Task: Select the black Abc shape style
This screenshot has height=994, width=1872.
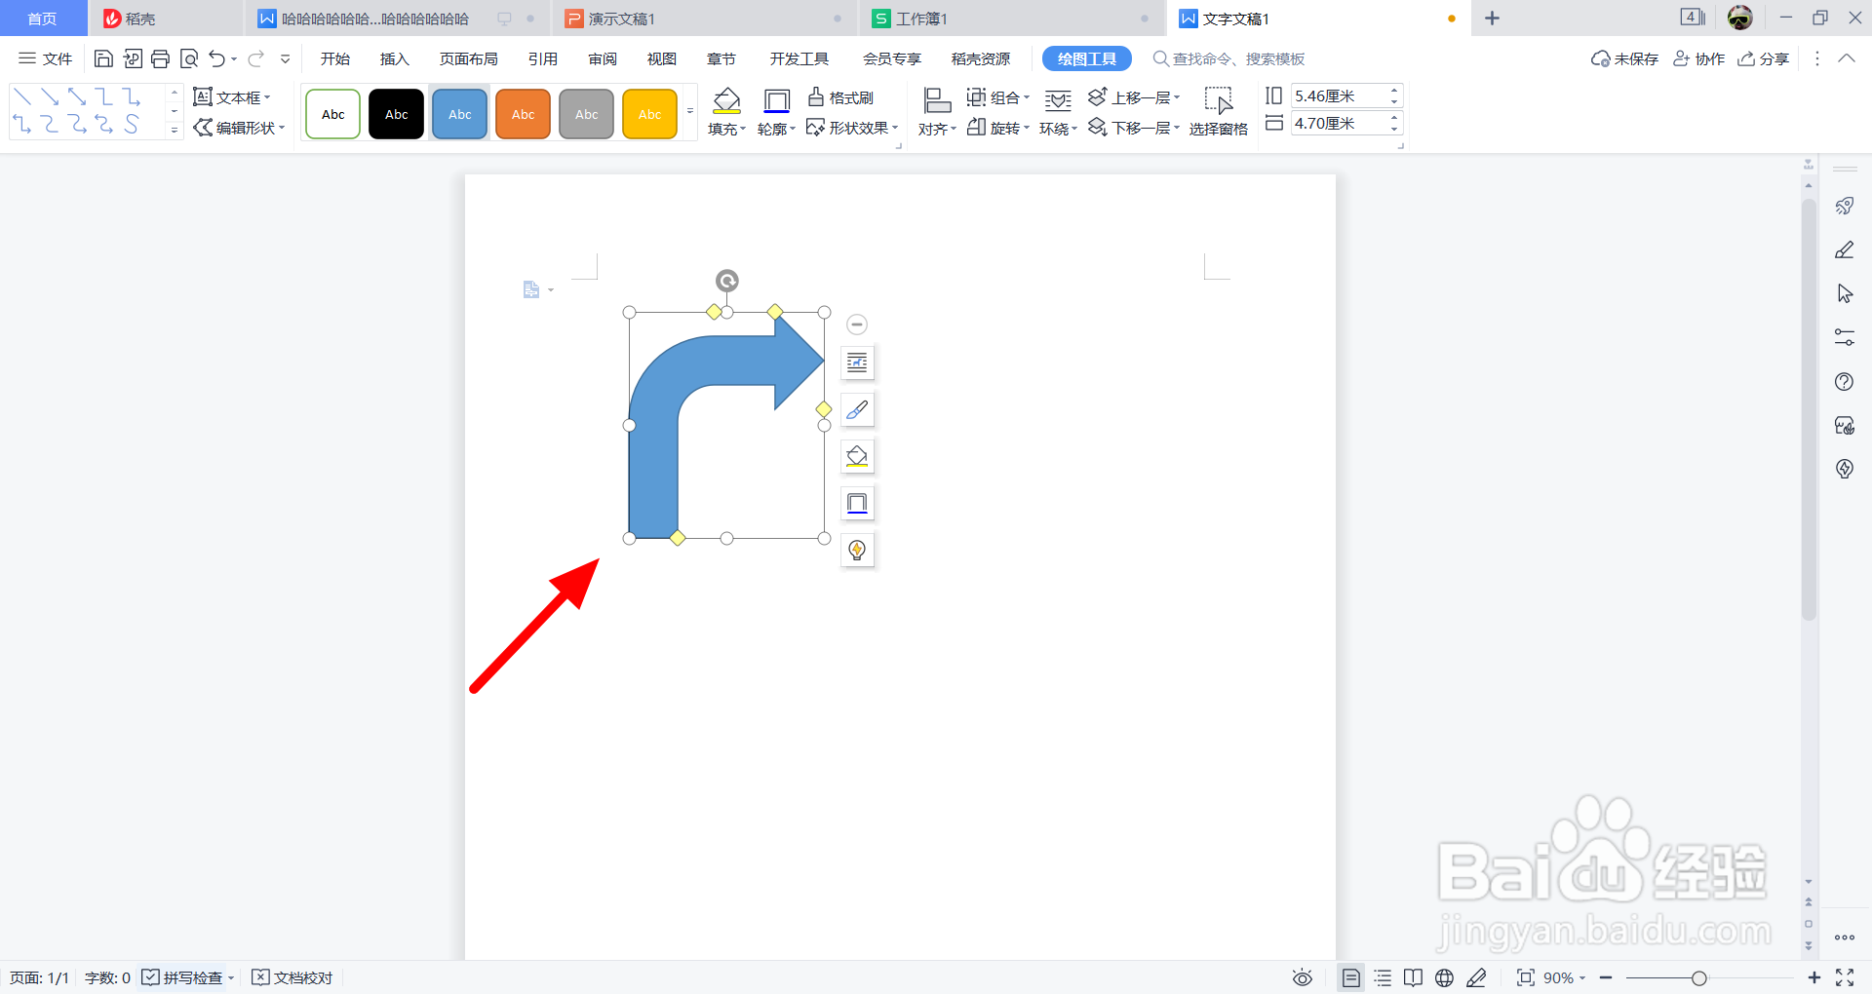Action: [397, 114]
